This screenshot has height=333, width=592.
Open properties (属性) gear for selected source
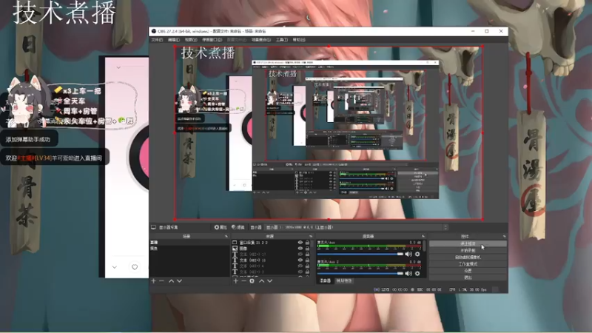[x=221, y=227]
